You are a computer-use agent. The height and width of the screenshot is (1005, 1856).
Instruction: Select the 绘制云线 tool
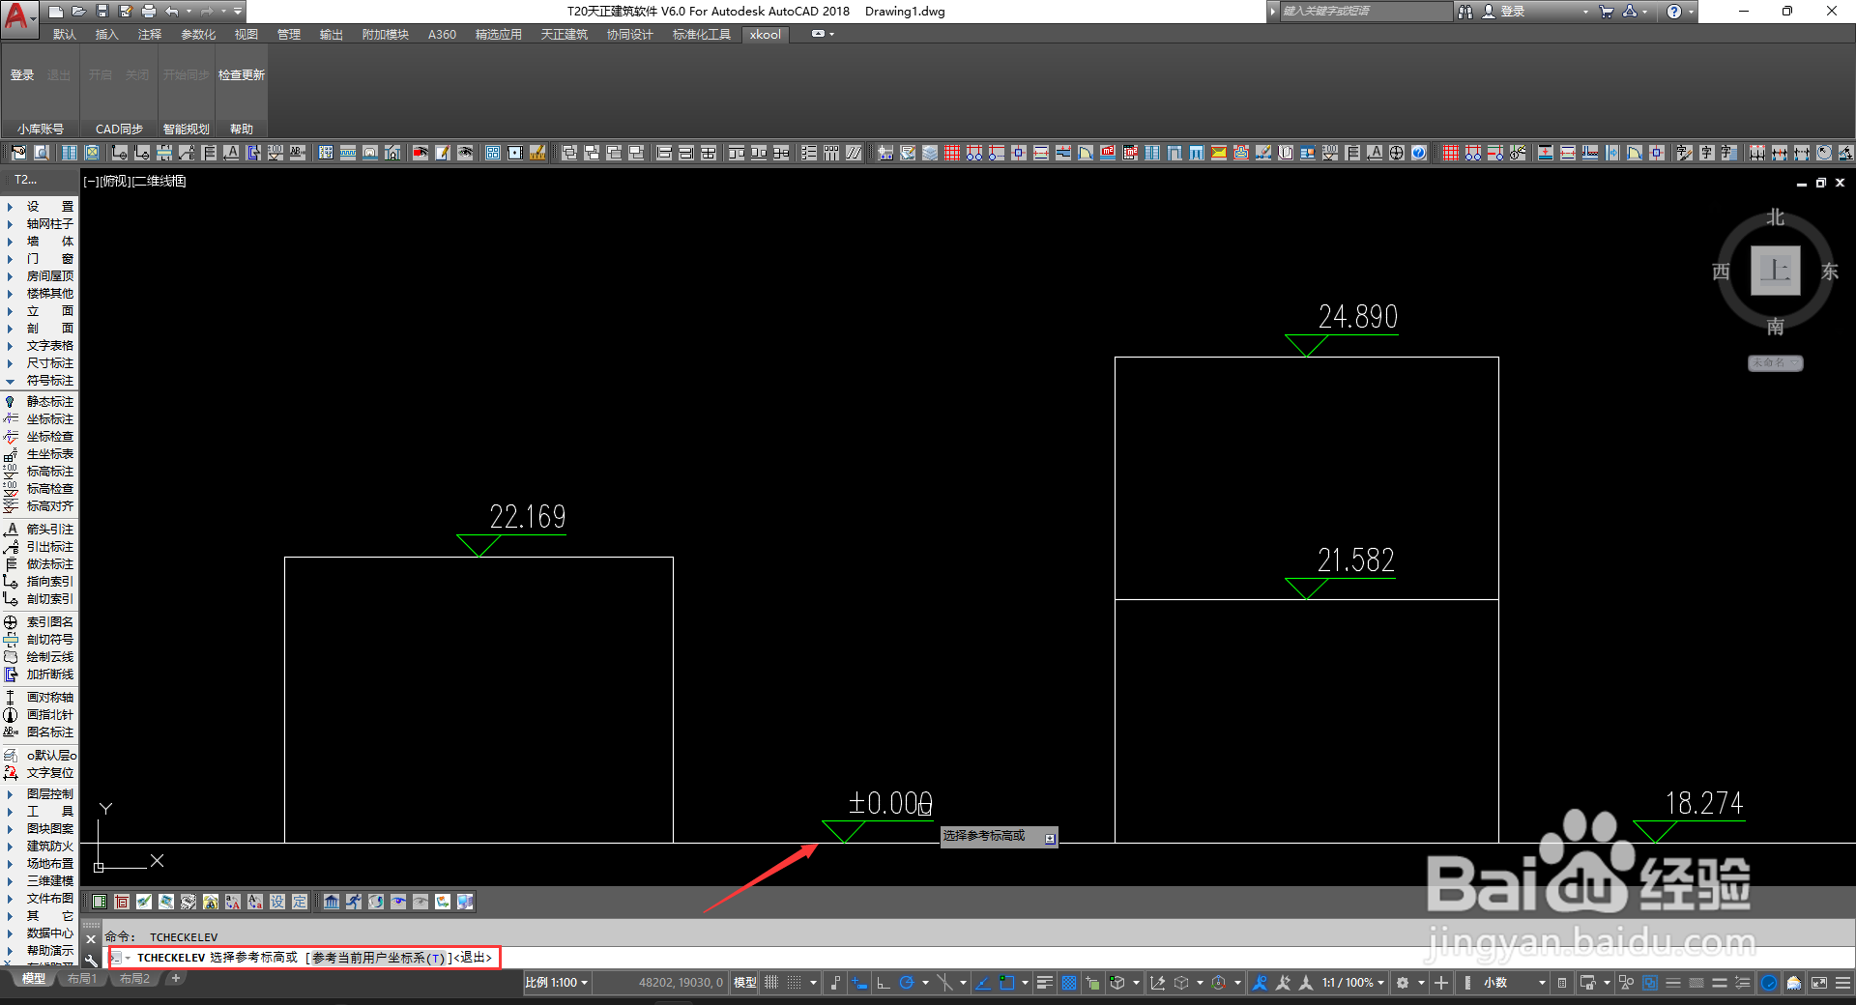click(39, 657)
